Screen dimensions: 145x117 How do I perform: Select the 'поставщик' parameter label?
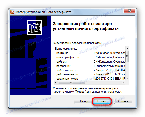pyautogui.click(x=63, y=66)
